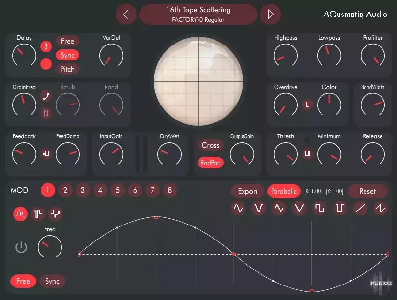The width and height of the screenshot is (397, 300).
Task: Open the 16th Tape Scattering preset menu
Action: pyautogui.click(x=198, y=15)
